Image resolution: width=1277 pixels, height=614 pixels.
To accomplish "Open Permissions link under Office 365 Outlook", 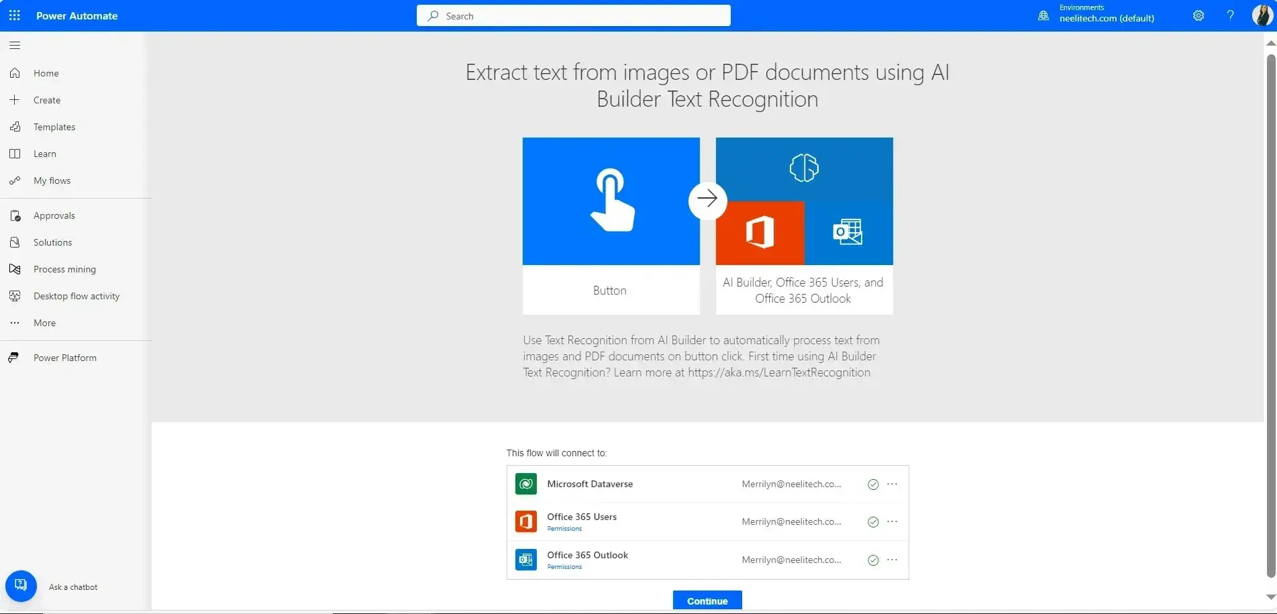I will click(x=564, y=567).
